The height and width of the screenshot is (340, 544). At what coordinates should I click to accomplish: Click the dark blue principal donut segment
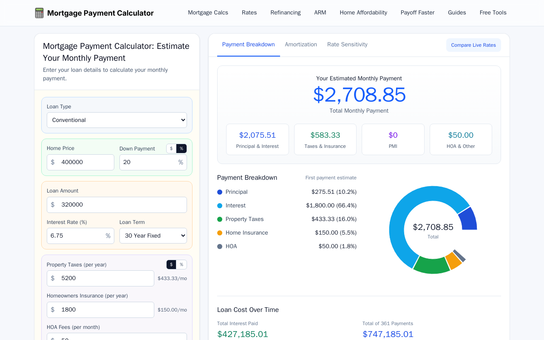click(468, 220)
